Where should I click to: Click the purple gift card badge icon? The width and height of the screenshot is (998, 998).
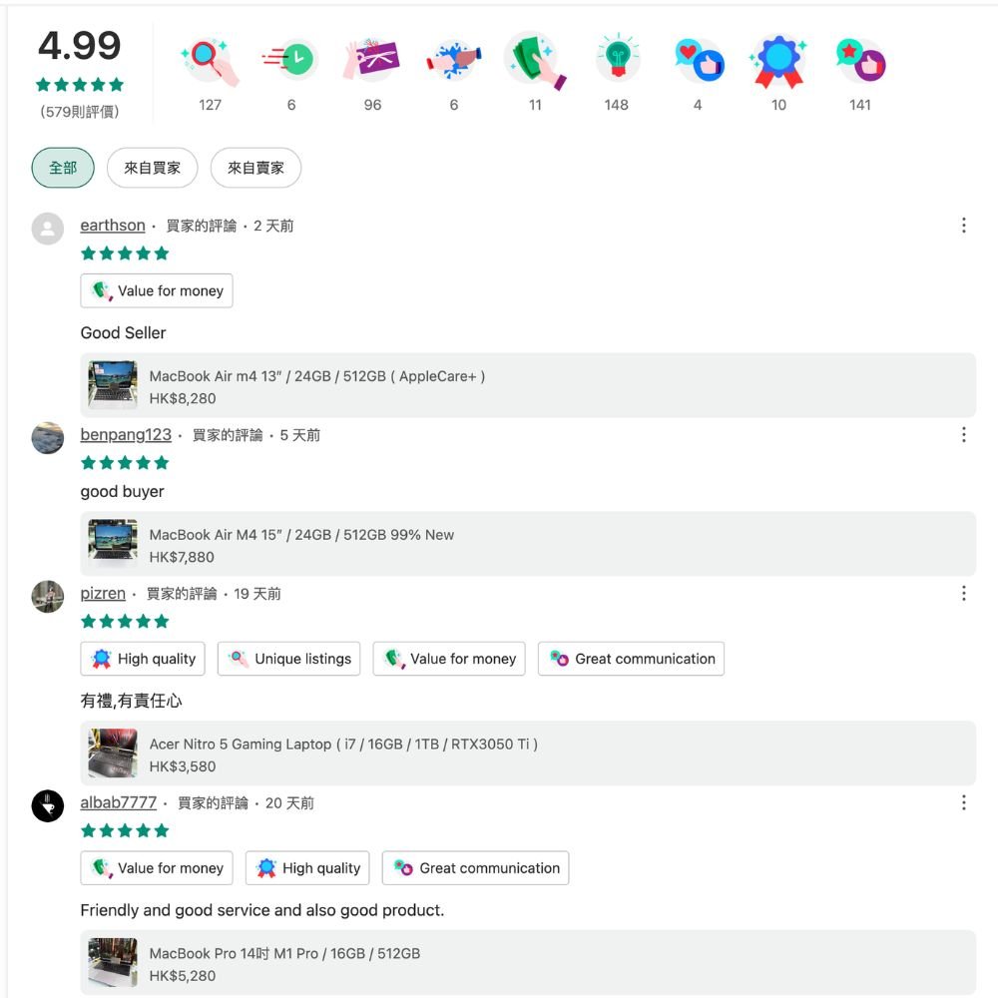[x=372, y=62]
